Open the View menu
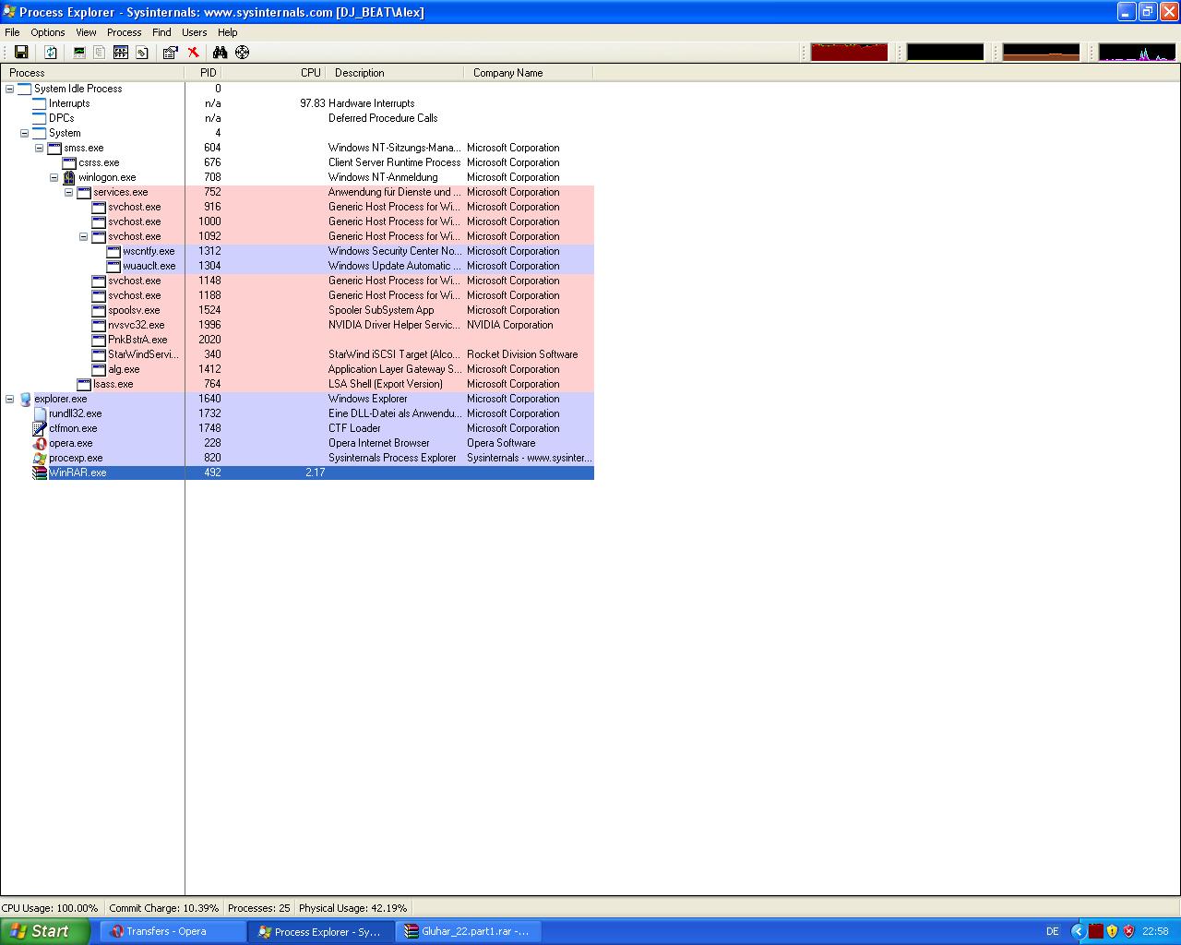This screenshot has width=1181, height=945. 86,32
